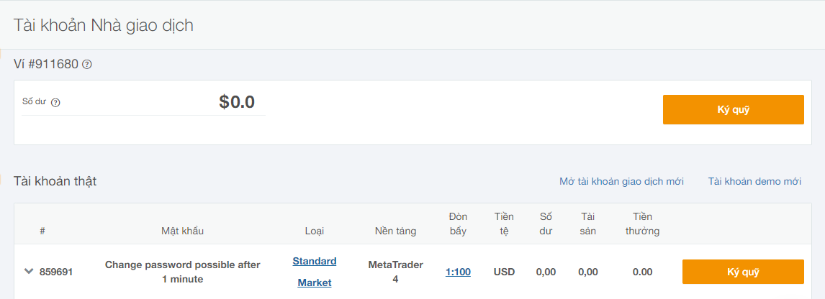Click Ký quỹ button for account 859691
825x299 pixels.
(x=743, y=272)
